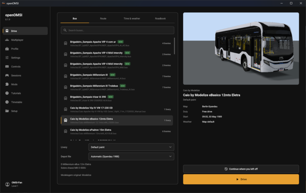Switch to the Time & weather tab
Screen dimensions: 306x193
[x=132, y=19]
